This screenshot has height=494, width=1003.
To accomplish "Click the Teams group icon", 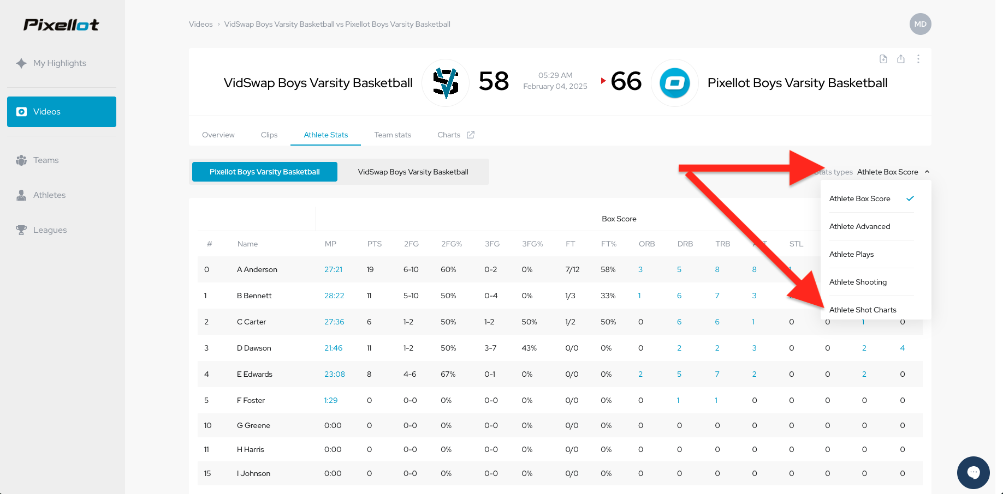I will [x=21, y=160].
